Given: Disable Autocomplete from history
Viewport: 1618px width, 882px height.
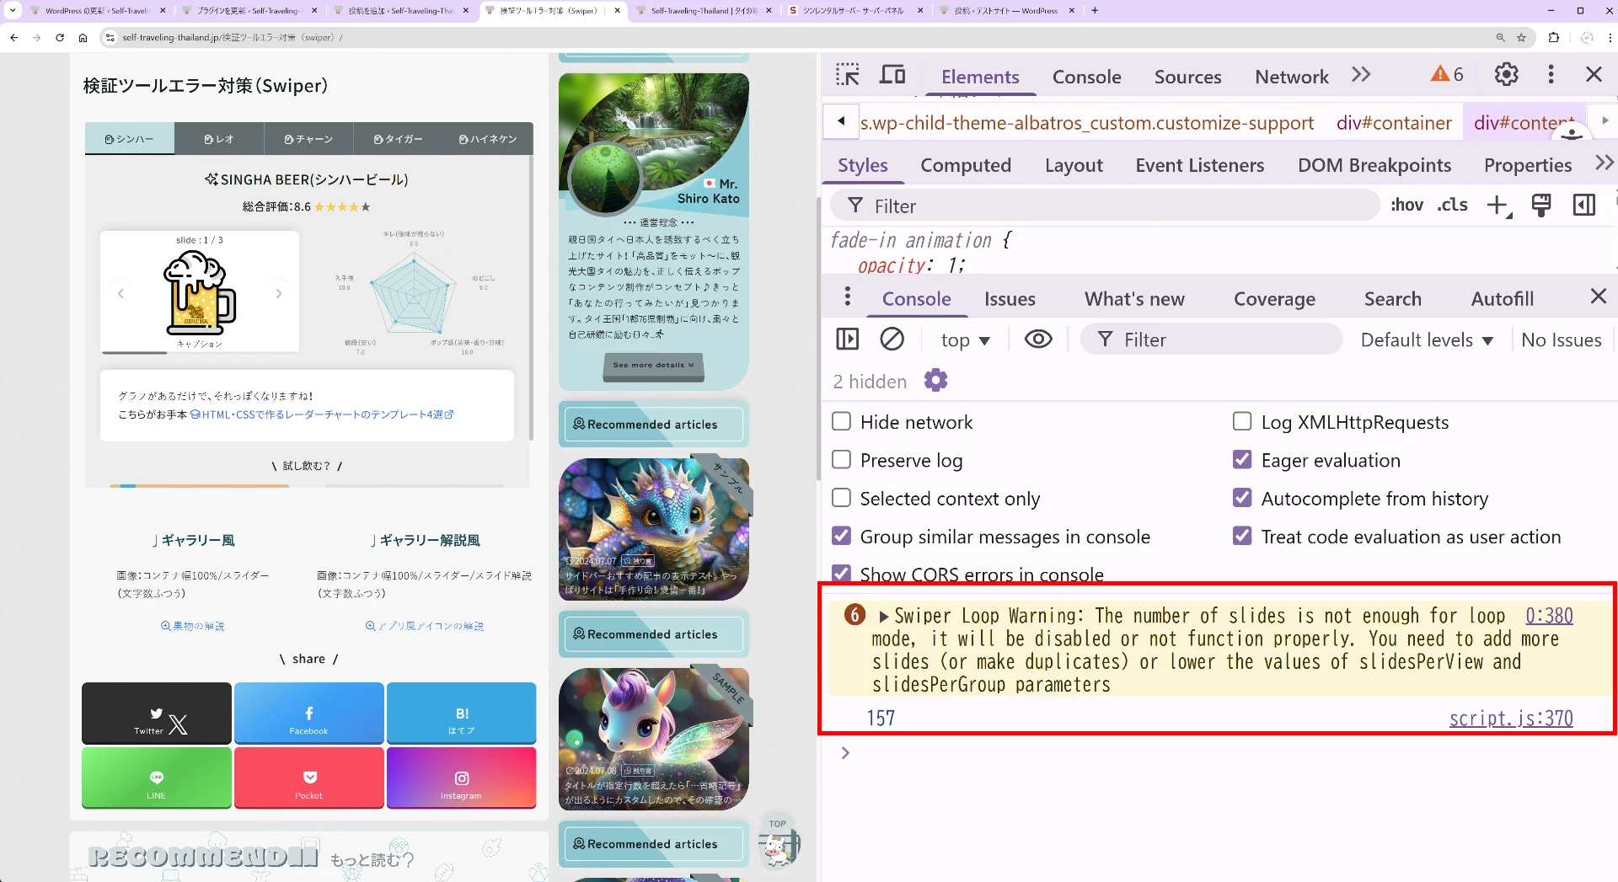Looking at the screenshot, I should [x=1242, y=498].
